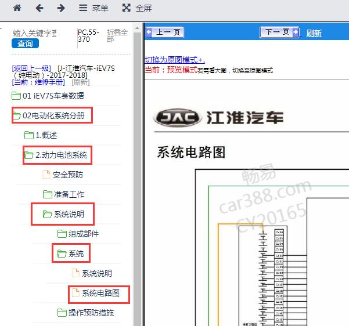
Task: Click the 查询 search button
Action: (25, 44)
